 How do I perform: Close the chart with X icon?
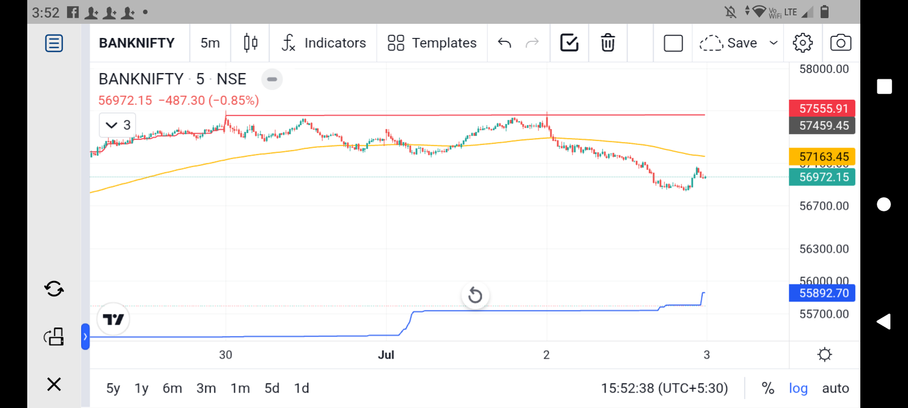[x=54, y=384]
